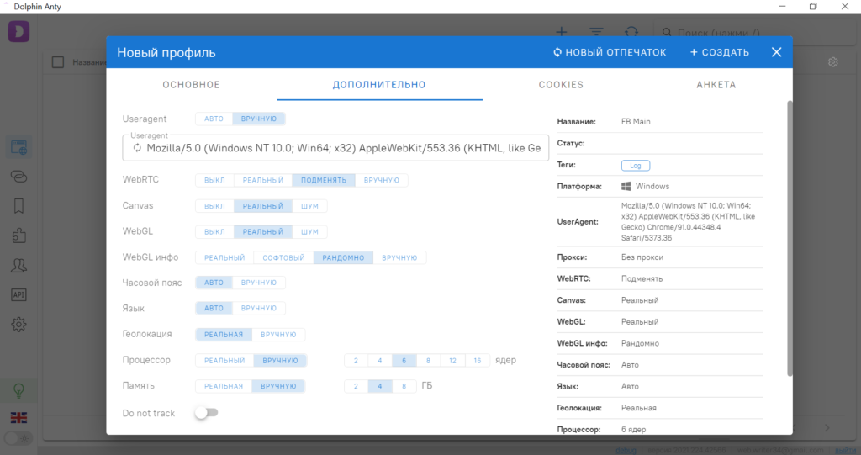The image size is (861, 455).
Task: Choose 2 ГБ memory
Action: coord(356,386)
